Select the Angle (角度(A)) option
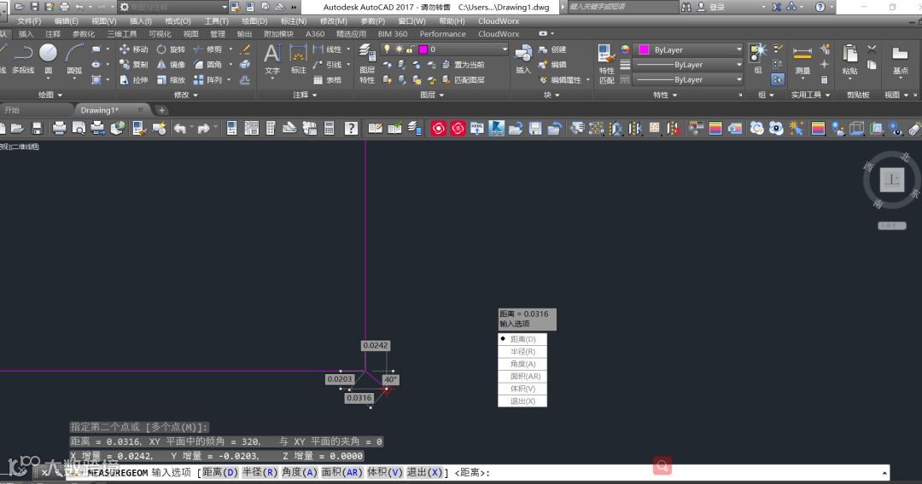Image resolution: width=922 pixels, height=484 pixels. click(522, 364)
